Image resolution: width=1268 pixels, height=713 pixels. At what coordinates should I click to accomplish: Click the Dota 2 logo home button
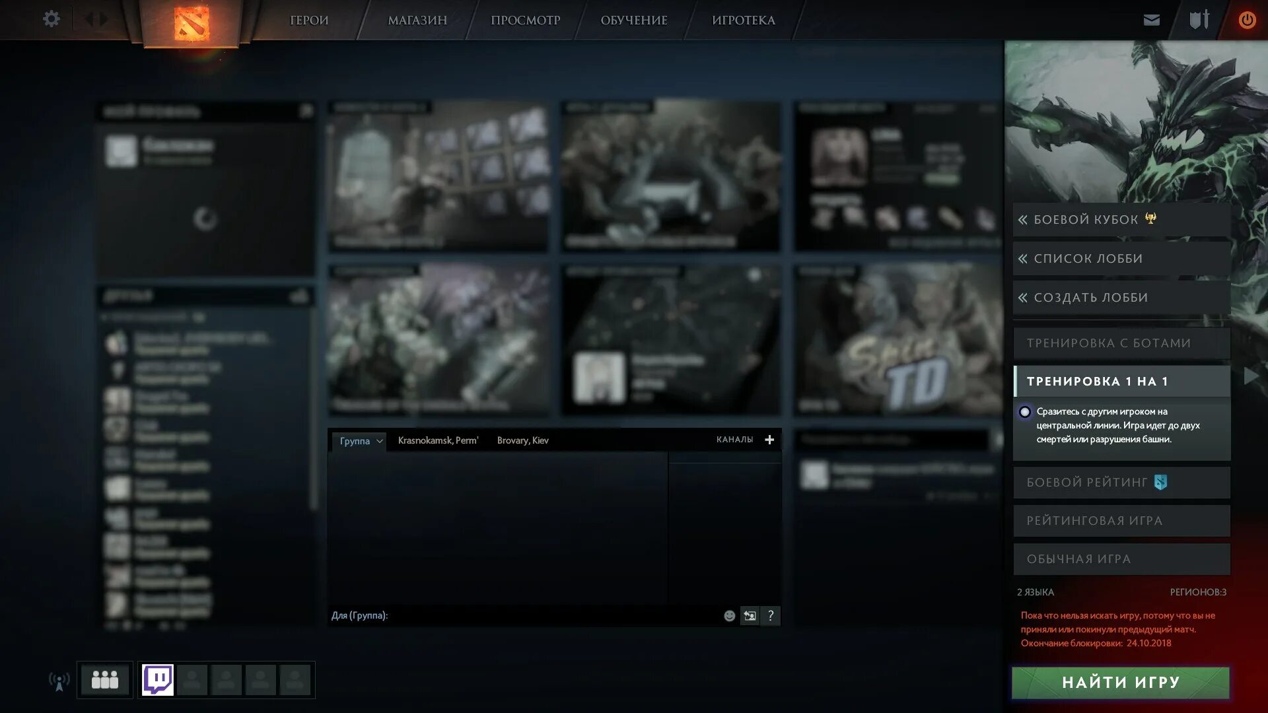(192, 24)
